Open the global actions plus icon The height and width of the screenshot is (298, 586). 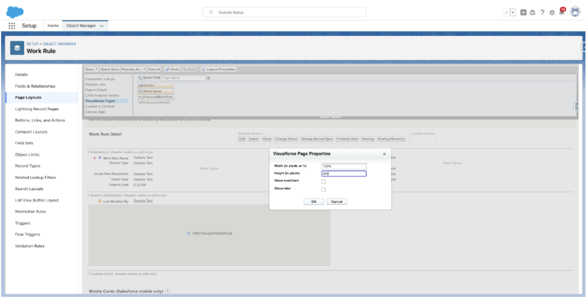point(524,13)
